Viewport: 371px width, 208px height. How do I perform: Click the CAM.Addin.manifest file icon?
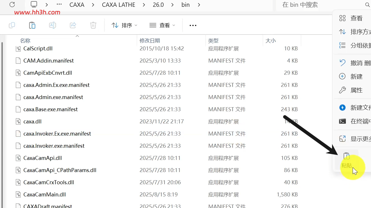click(x=18, y=61)
